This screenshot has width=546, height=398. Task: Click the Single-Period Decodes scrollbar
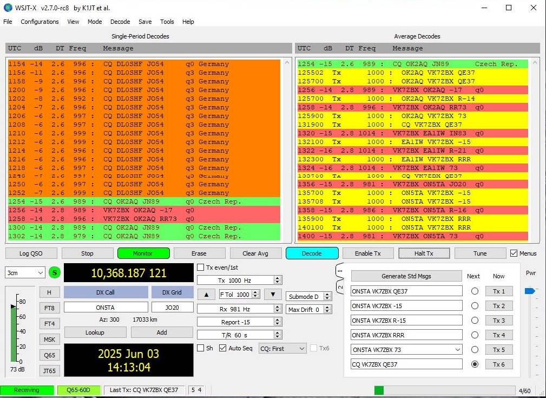[x=287, y=150]
